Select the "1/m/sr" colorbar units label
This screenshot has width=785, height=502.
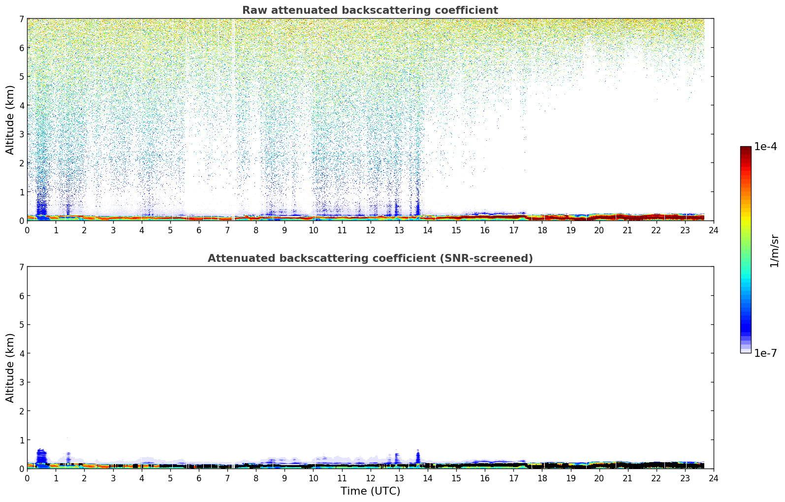point(774,250)
